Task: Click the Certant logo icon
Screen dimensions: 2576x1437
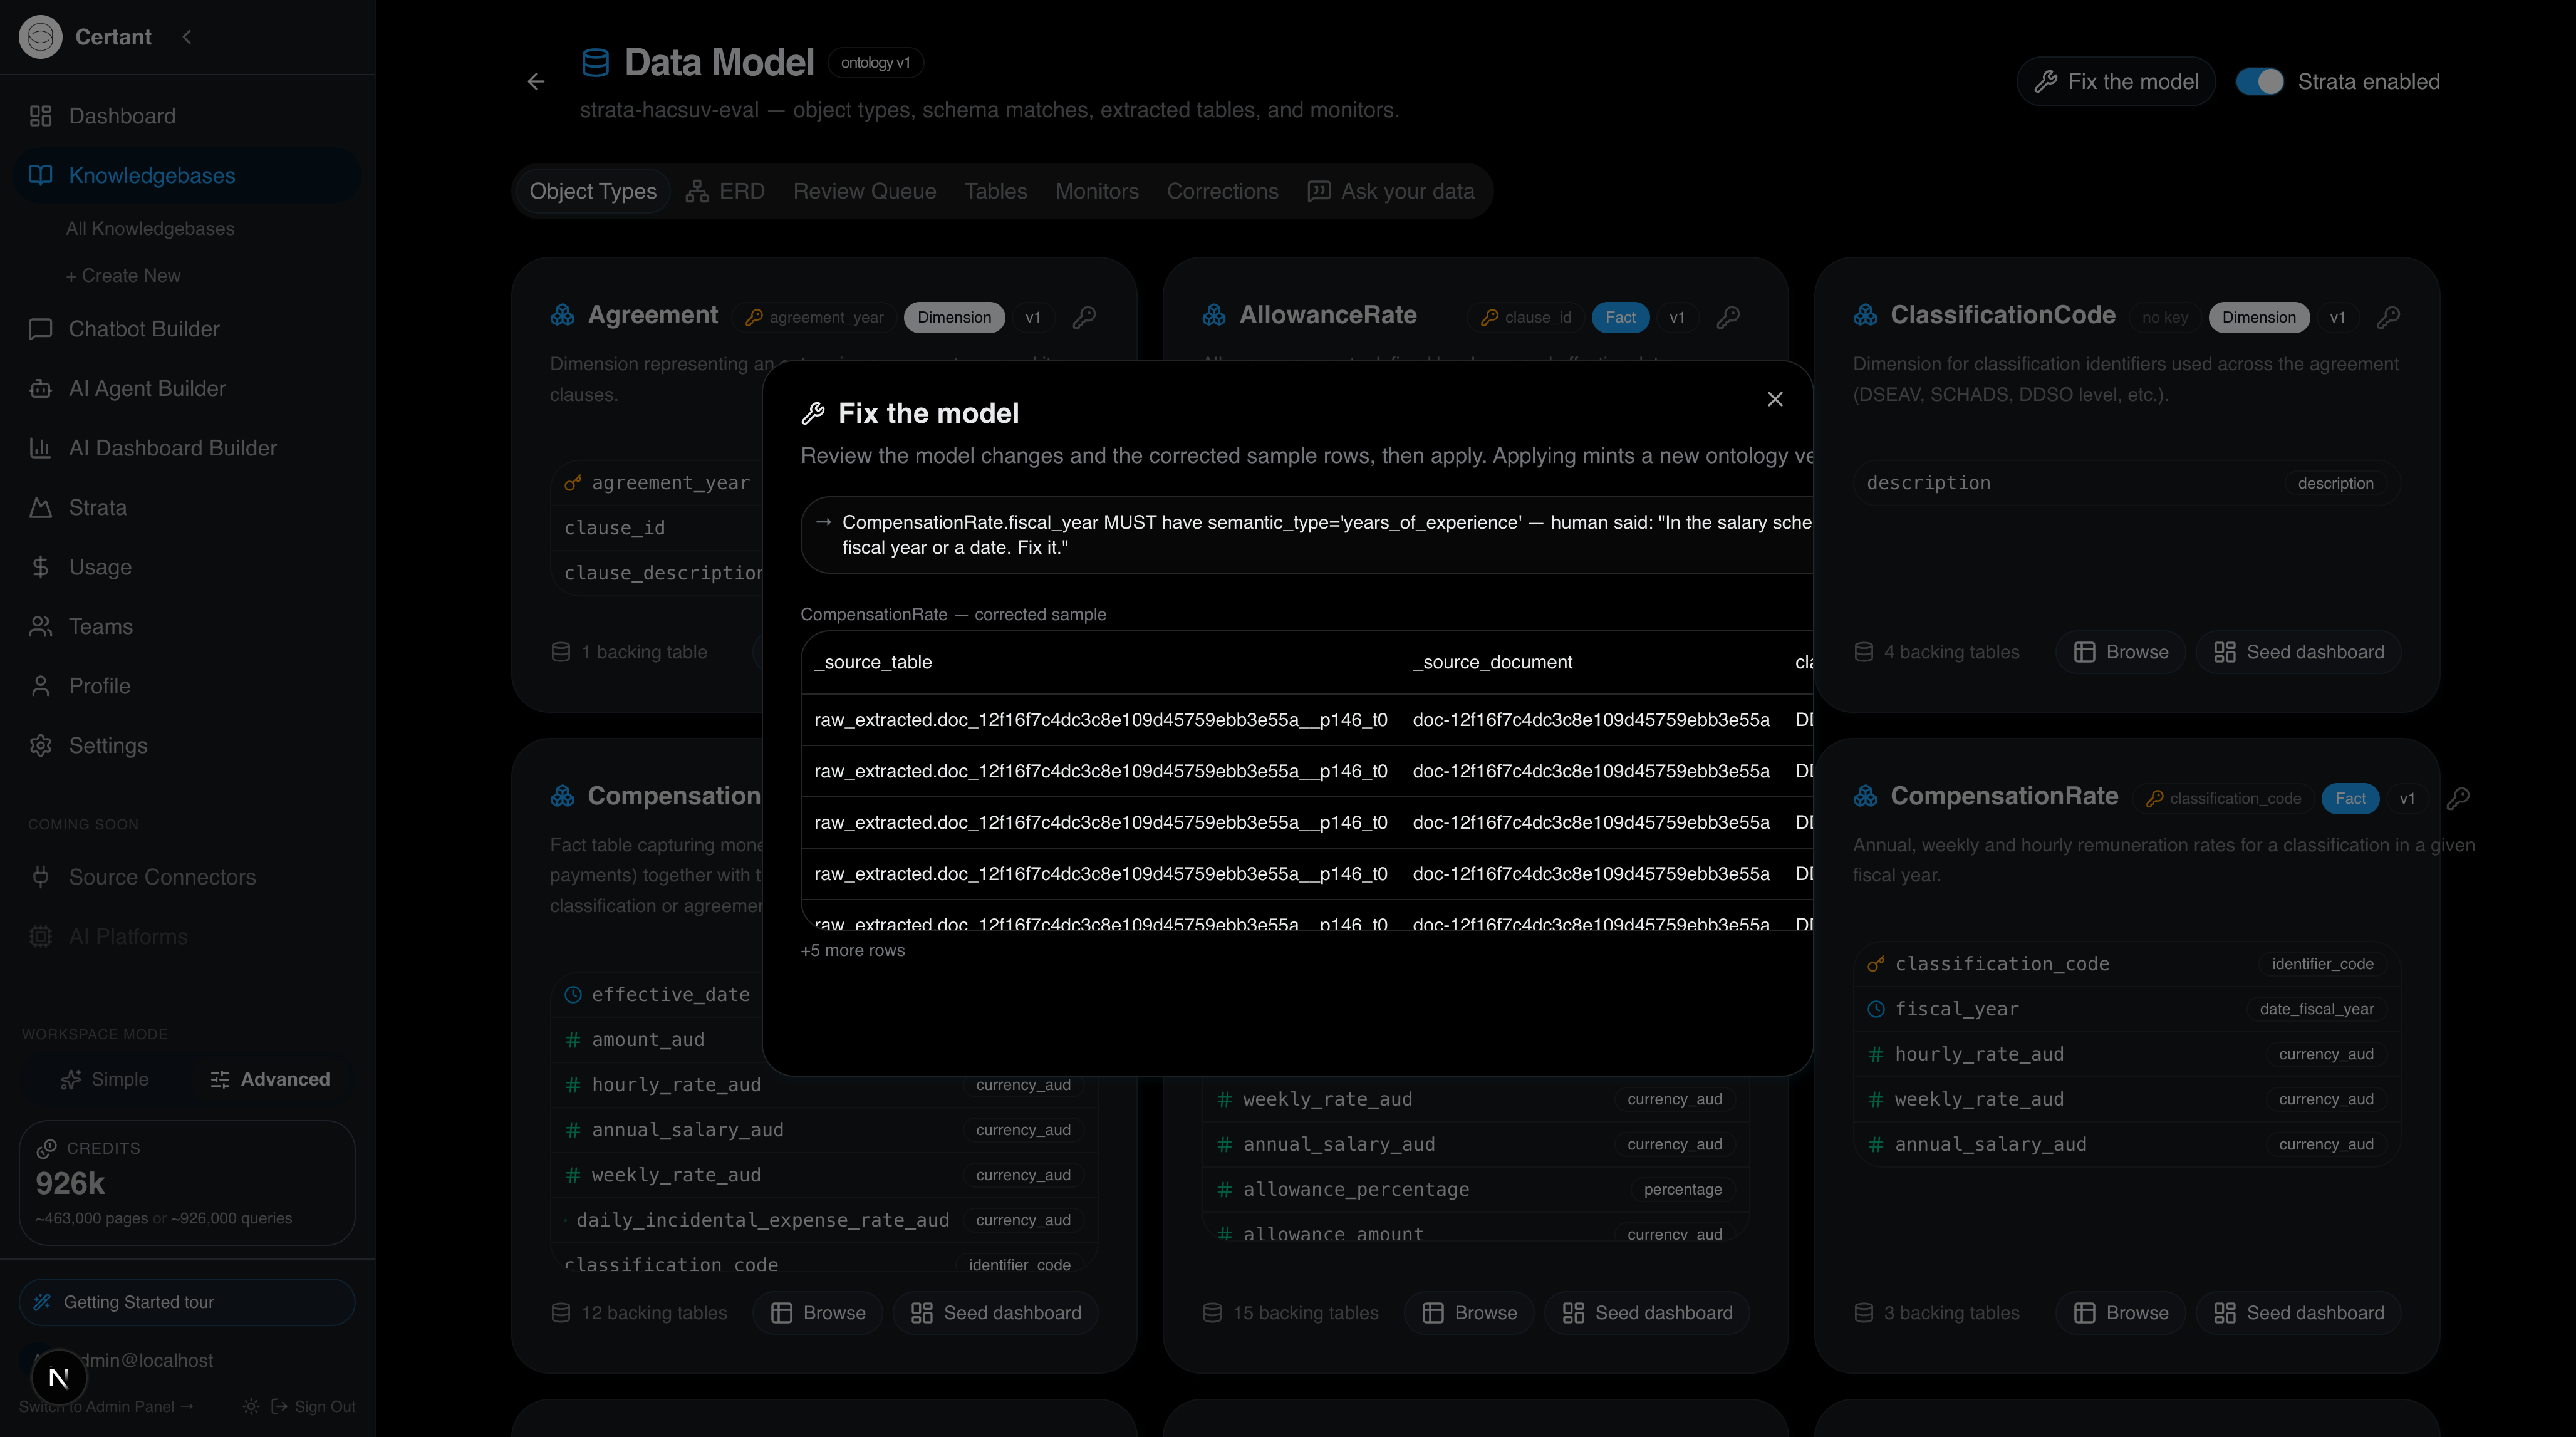Action: 40,37
